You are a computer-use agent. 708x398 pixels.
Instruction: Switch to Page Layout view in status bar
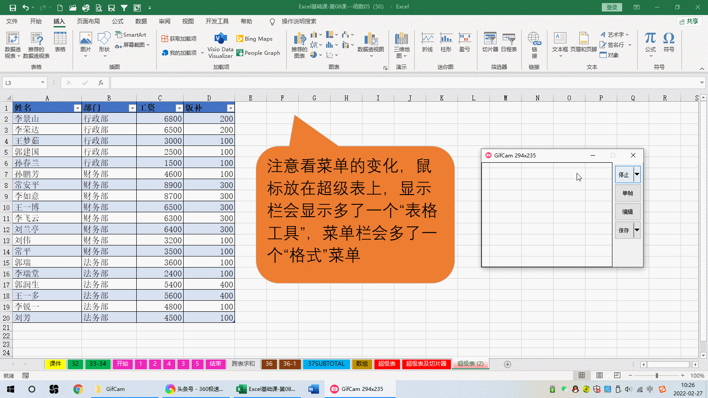click(x=600, y=375)
